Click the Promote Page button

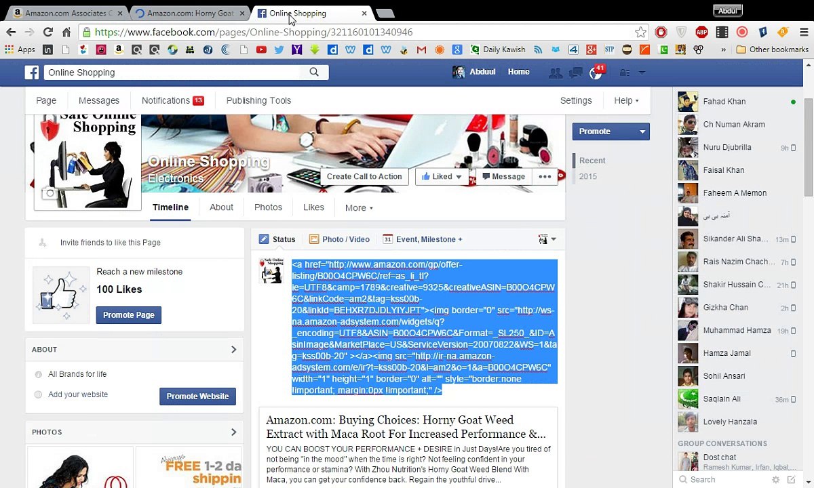tap(128, 315)
